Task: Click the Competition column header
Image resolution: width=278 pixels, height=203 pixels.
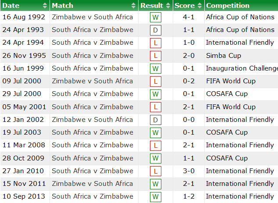Action: click(228, 6)
